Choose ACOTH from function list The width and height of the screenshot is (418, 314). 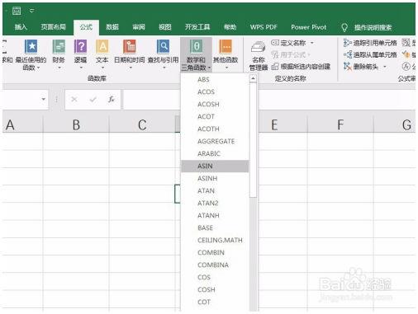(215, 129)
